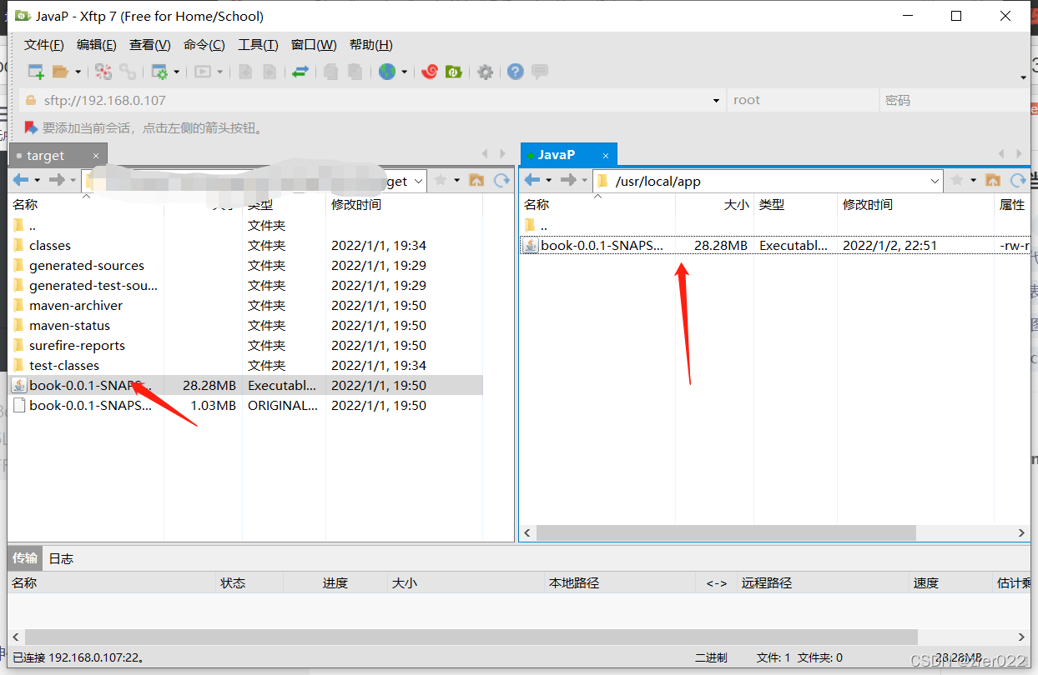The image size is (1038, 675).
Task: Sort local pane by 修改时间 column
Action: [404, 204]
